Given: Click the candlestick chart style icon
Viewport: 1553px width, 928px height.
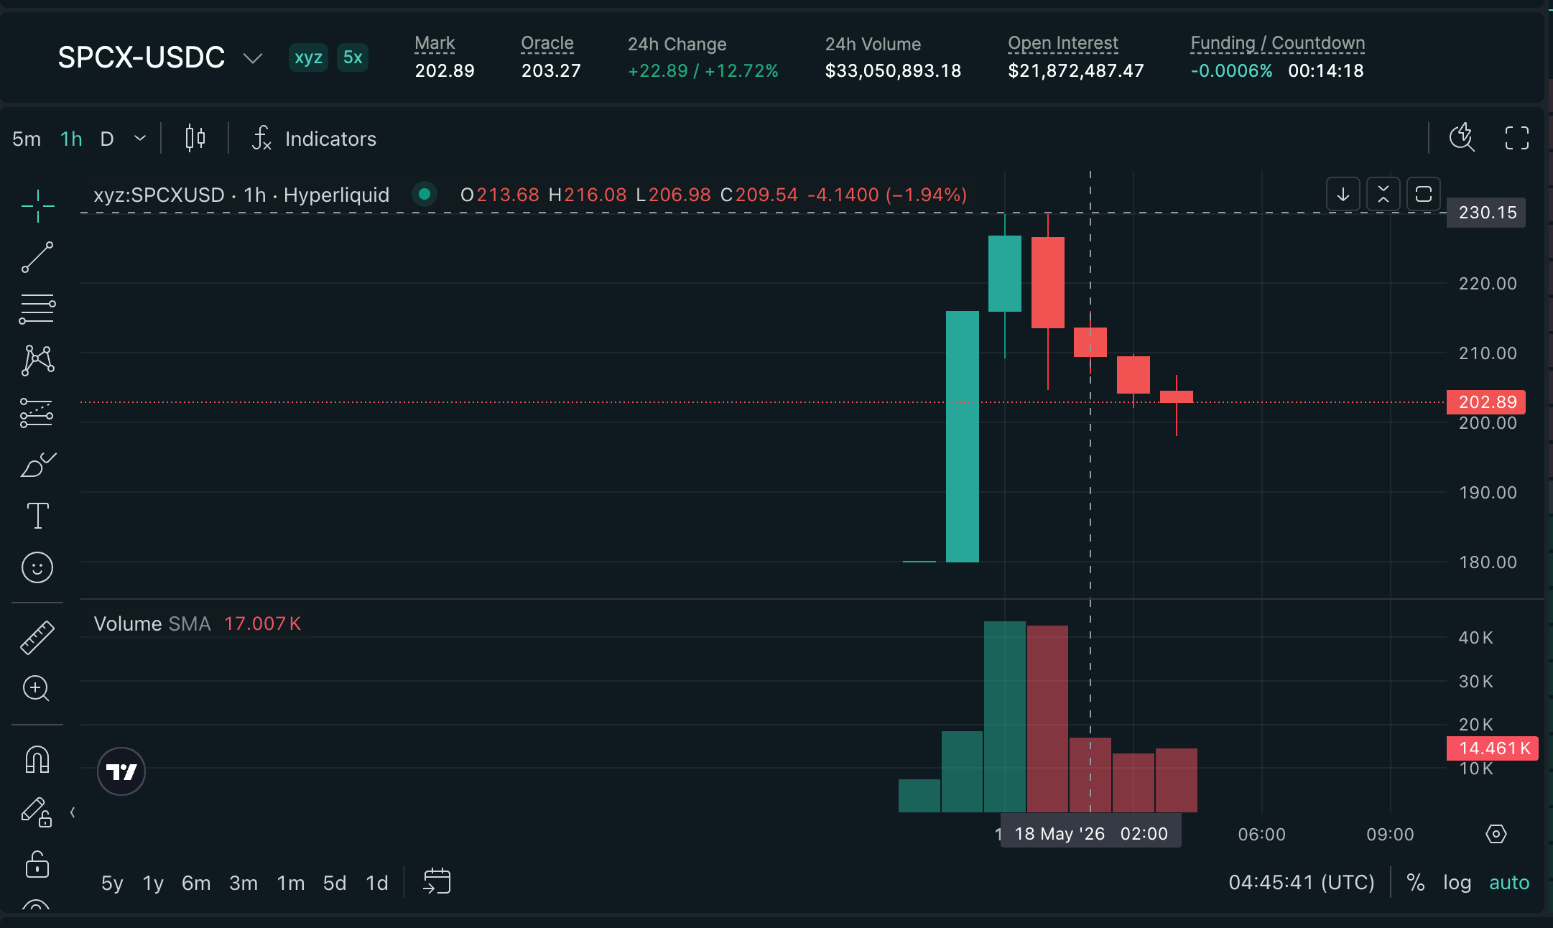Looking at the screenshot, I should coord(195,138).
